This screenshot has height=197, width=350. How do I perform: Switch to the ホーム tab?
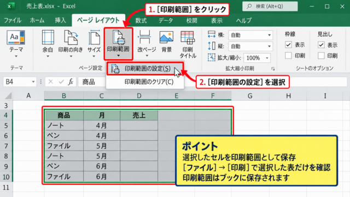[x=37, y=21]
